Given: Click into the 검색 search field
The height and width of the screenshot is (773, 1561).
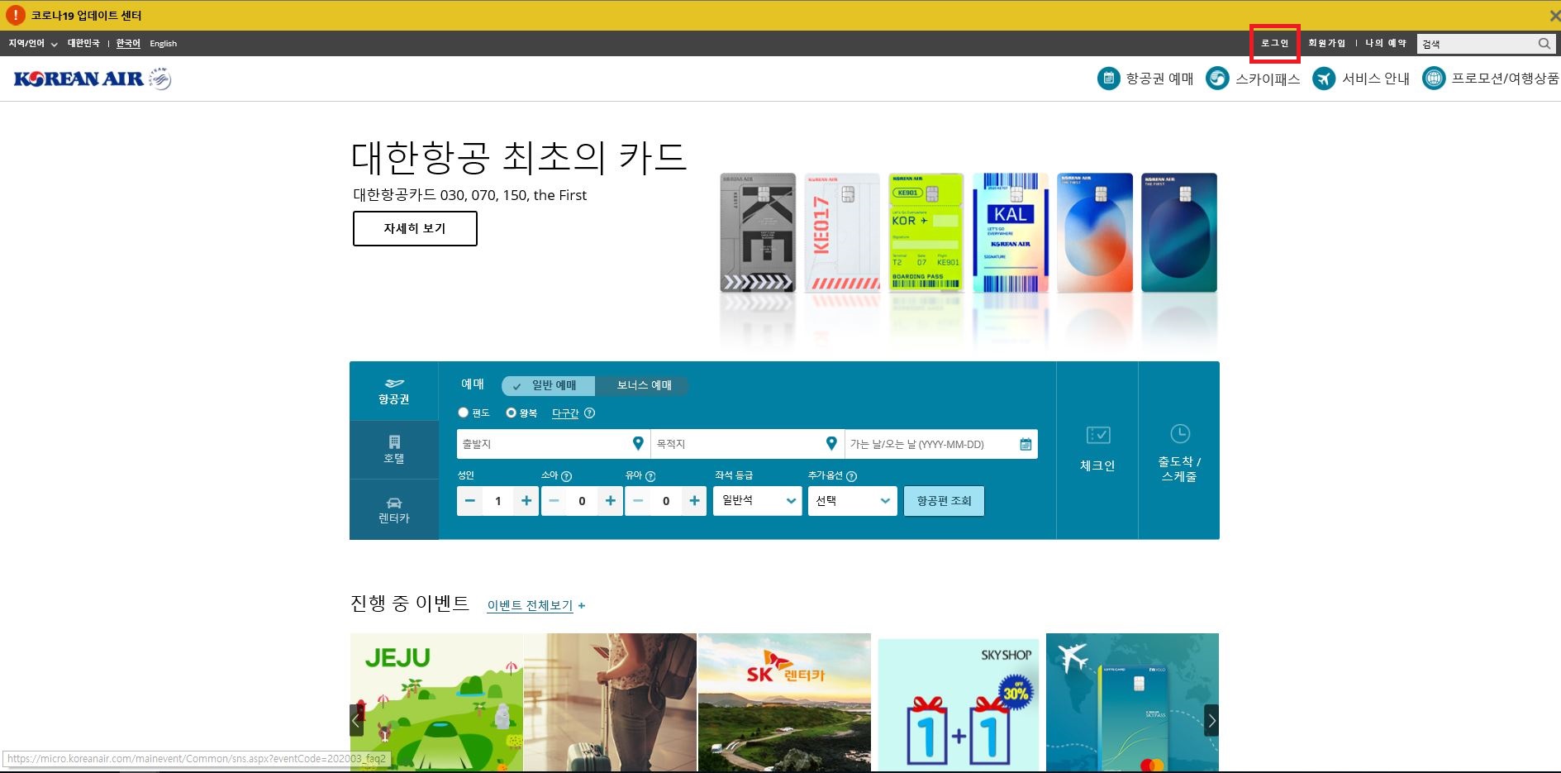Looking at the screenshot, I should [1476, 44].
